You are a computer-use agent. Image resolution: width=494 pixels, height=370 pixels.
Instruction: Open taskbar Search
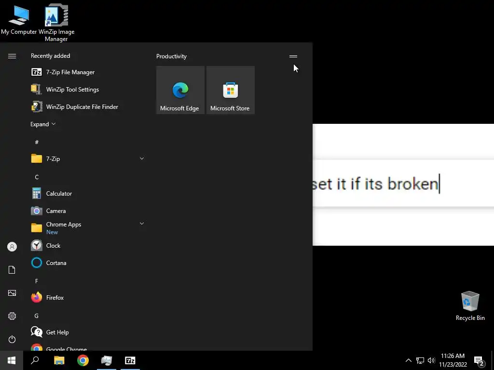tap(35, 360)
